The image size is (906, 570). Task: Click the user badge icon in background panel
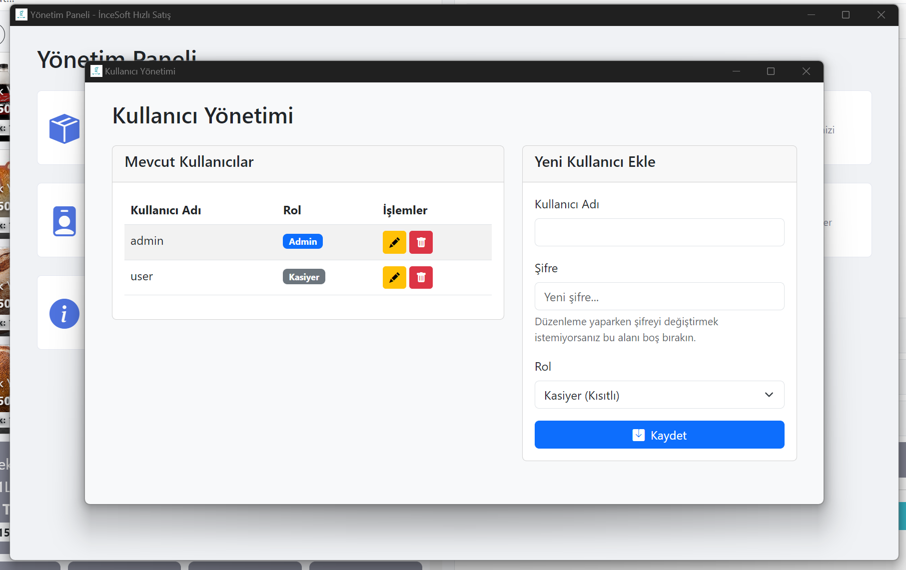point(64,221)
